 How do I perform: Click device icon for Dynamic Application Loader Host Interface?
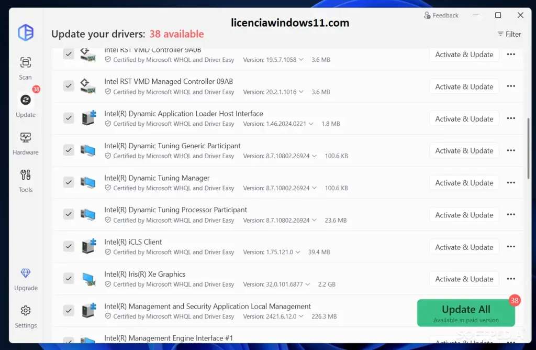89,118
